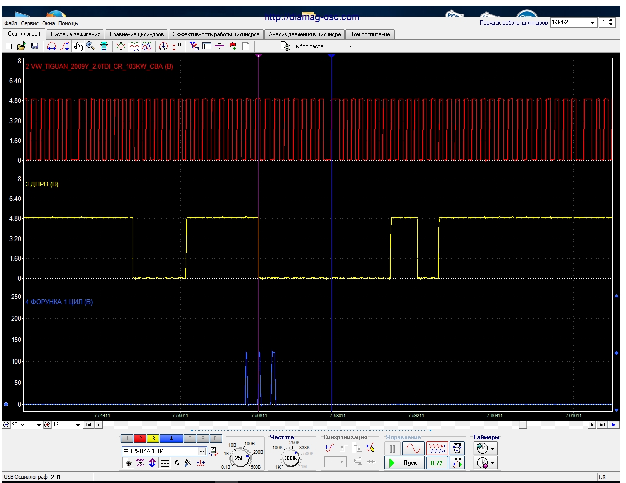
Task: Click the fit-to-screen waveform icon
Action: coord(104,46)
